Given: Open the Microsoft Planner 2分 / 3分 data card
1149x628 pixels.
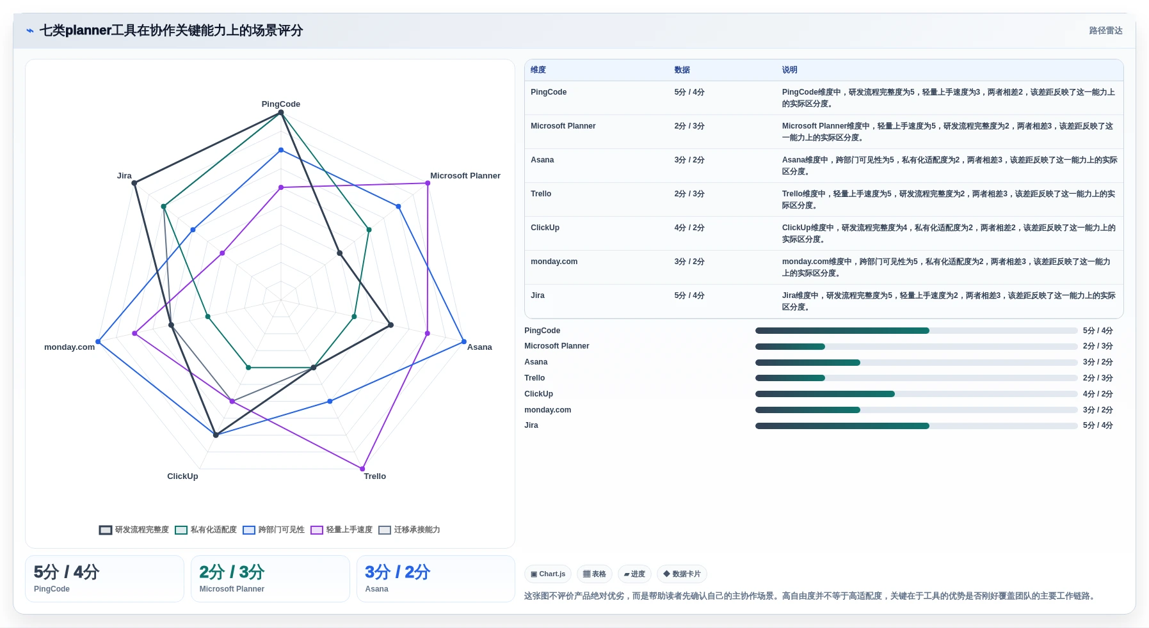Looking at the screenshot, I should tap(270, 579).
